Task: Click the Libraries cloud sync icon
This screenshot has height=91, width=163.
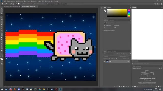Action: point(158,87)
